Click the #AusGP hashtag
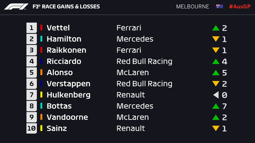255x143 pixels. click(x=240, y=7)
